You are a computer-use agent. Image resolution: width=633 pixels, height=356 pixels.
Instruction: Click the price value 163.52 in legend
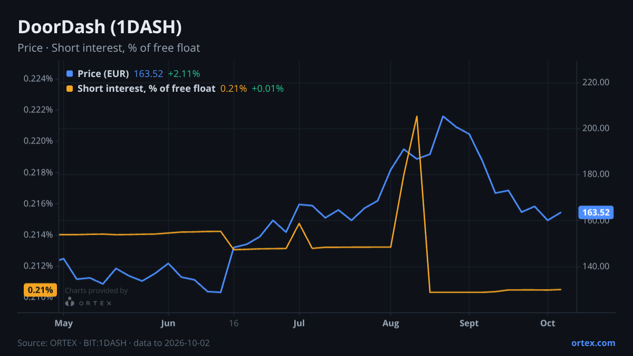coord(148,74)
